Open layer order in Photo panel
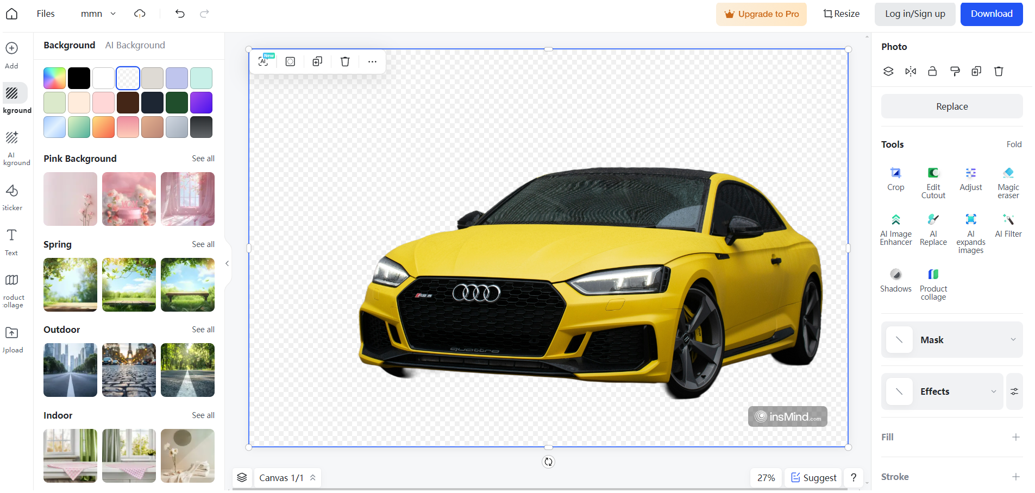The width and height of the screenshot is (1035, 493). point(888,71)
